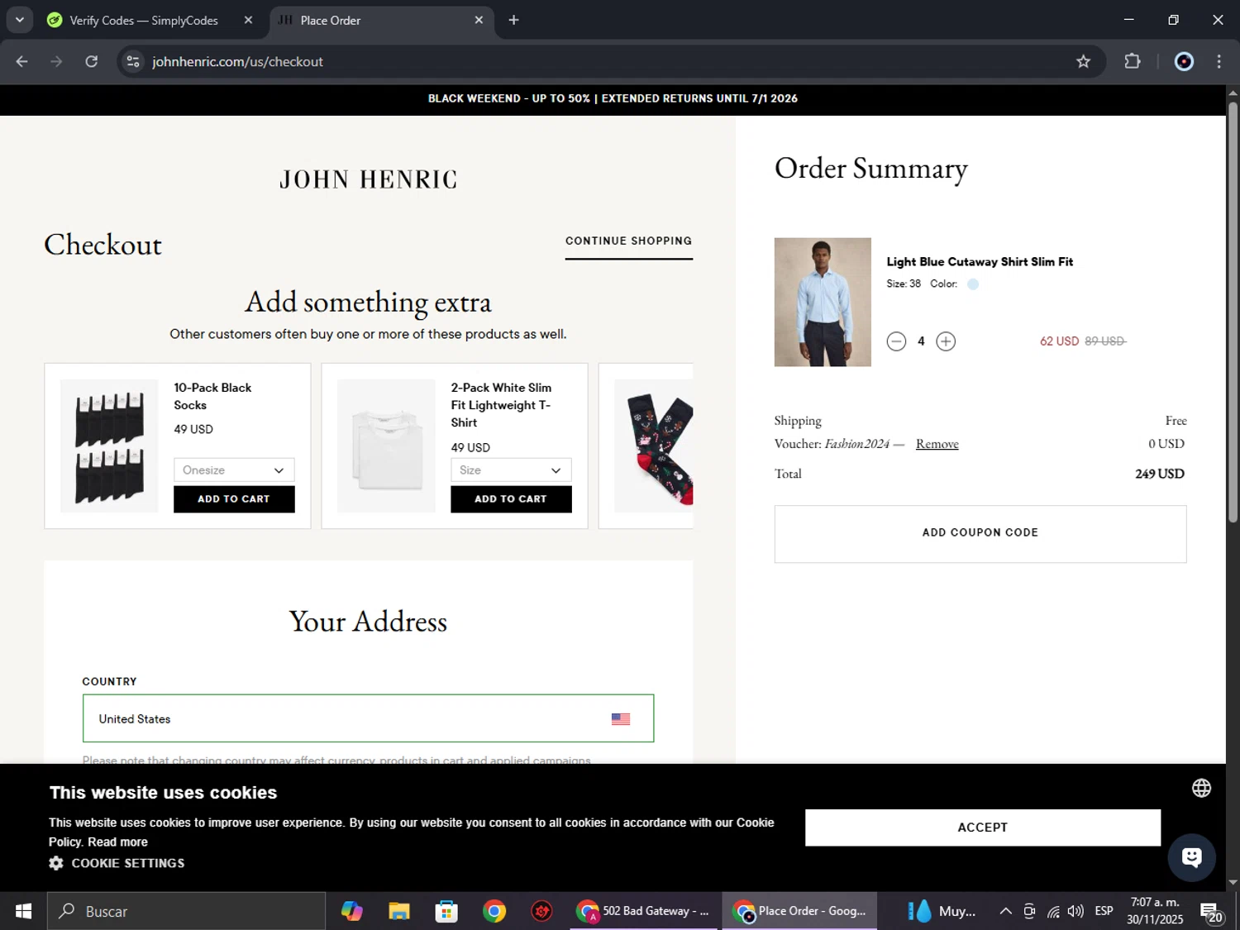Click the light blue color swatch
Screen dimensions: 1240x930
click(x=973, y=284)
